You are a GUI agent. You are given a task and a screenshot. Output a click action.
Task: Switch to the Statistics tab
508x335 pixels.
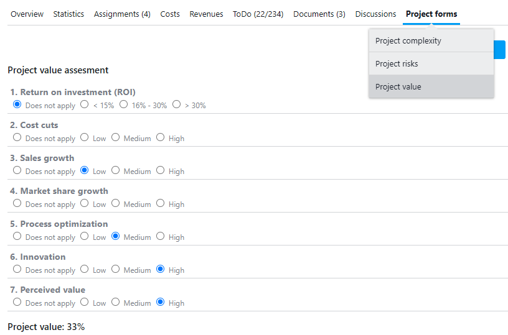(x=68, y=14)
